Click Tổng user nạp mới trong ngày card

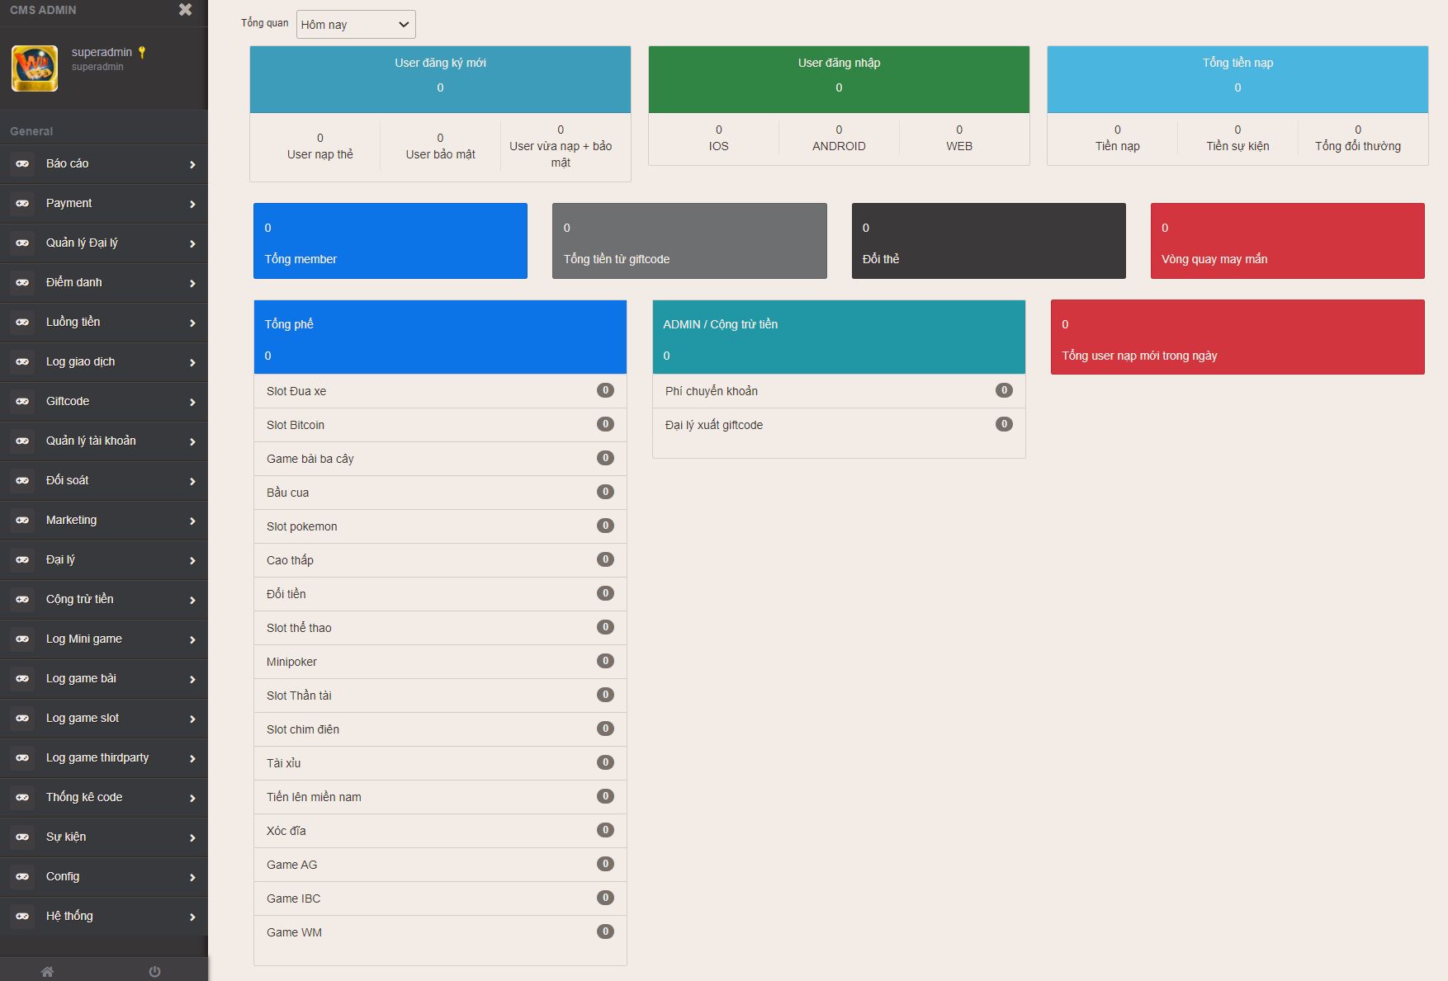[x=1237, y=337]
